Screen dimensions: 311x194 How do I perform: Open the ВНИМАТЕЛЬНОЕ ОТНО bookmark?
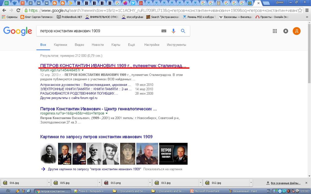click(x=102, y=17)
